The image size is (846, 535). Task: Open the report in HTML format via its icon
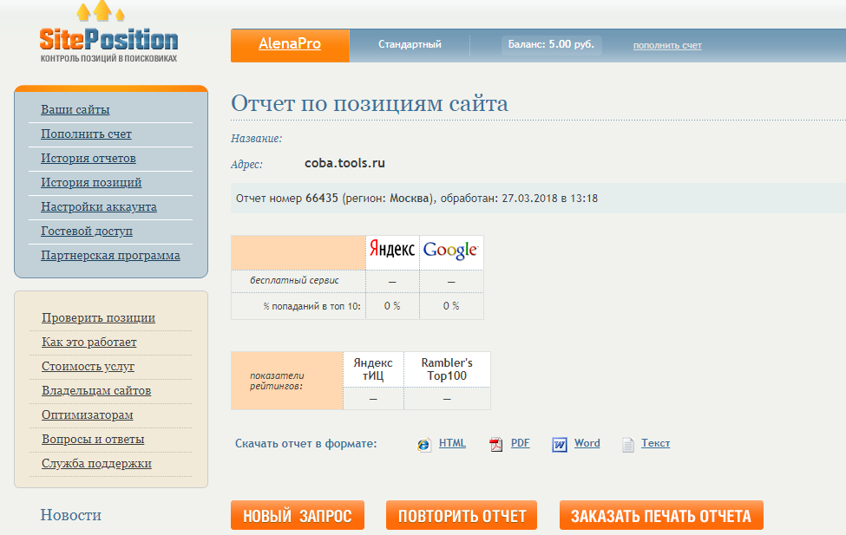(x=422, y=443)
